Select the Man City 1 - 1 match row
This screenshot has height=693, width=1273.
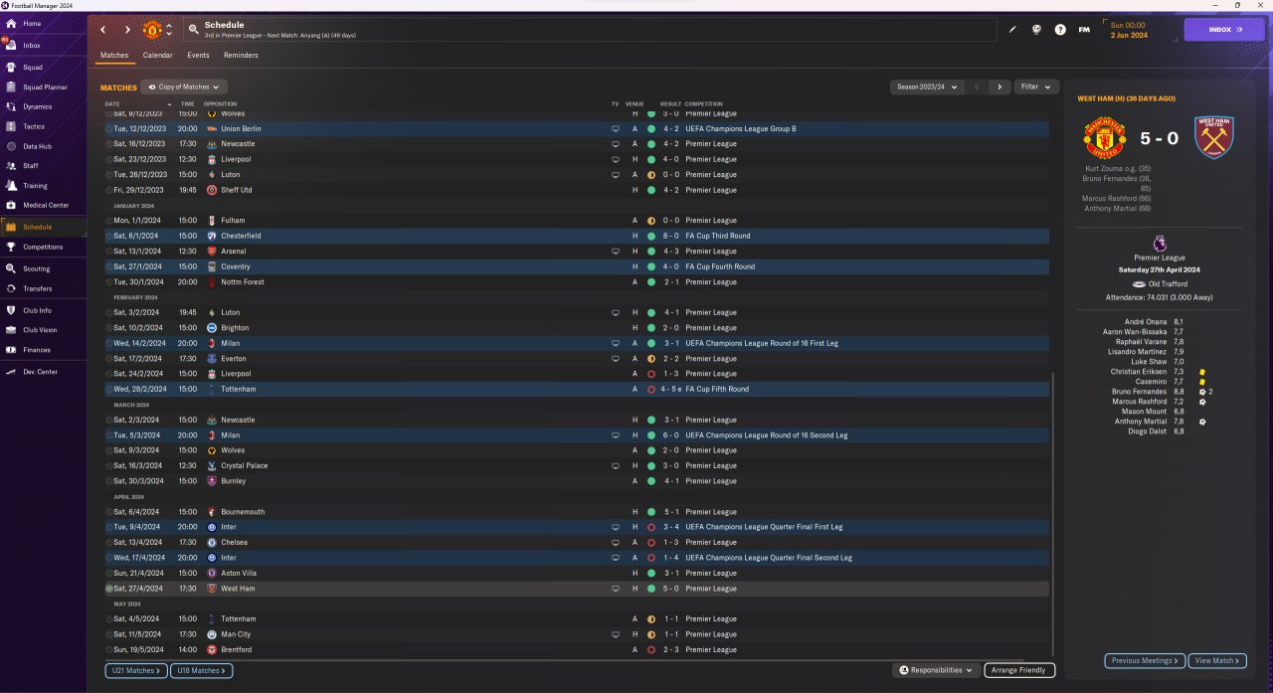point(576,634)
